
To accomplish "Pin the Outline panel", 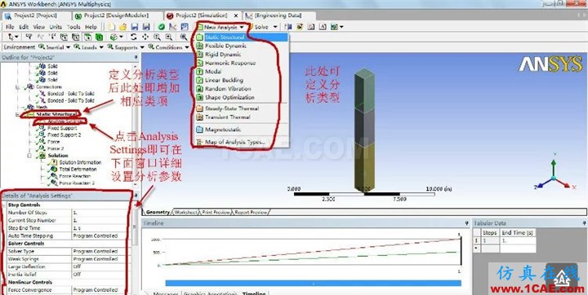I will [x=136, y=57].
